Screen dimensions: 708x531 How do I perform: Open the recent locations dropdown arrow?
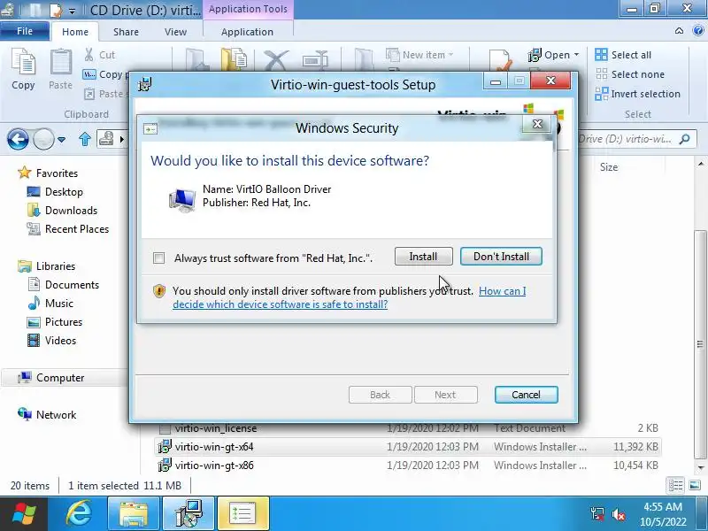pos(61,140)
